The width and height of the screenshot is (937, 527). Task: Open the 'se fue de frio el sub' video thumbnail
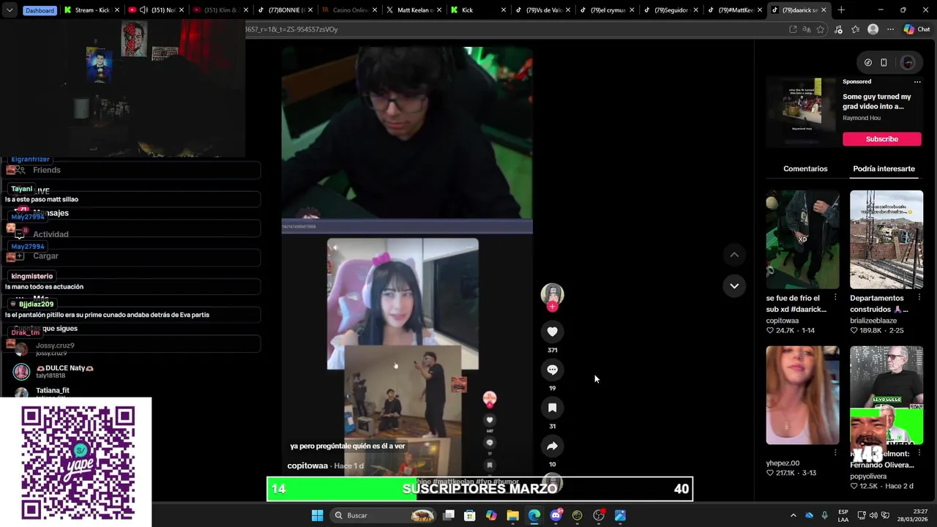coord(802,239)
